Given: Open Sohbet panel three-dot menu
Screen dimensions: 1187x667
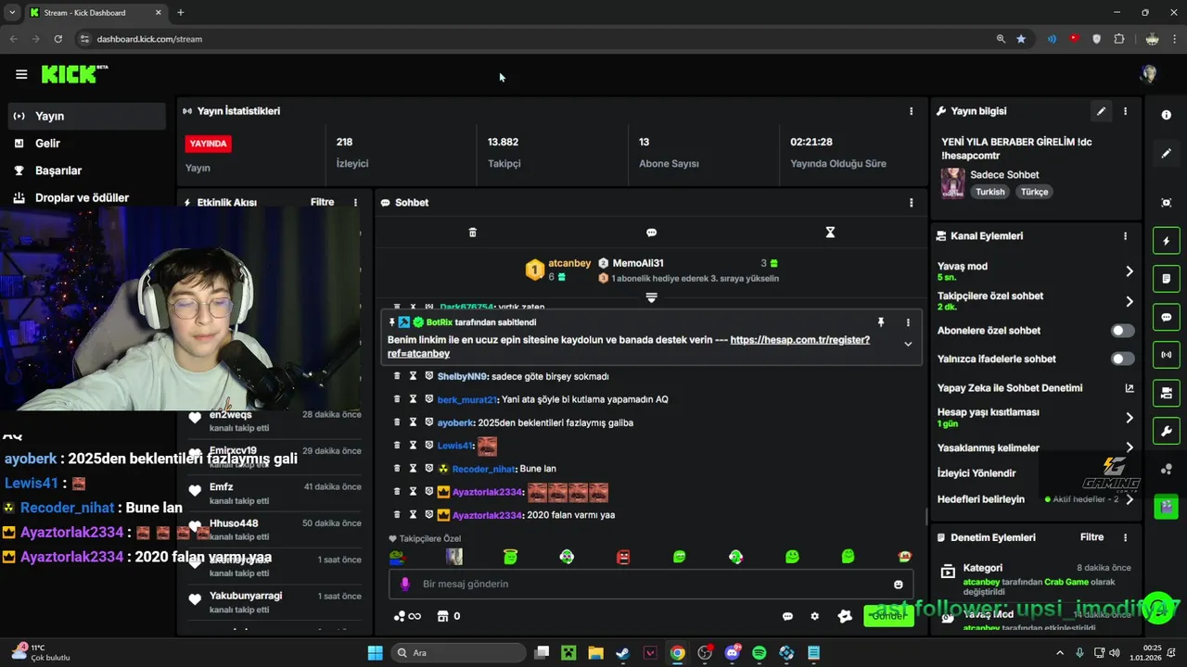Looking at the screenshot, I should coord(911,202).
